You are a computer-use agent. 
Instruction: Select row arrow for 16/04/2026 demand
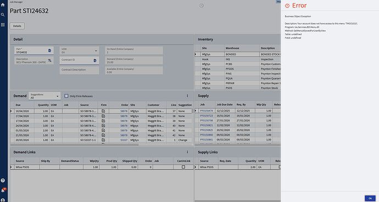[x=11, y=111]
